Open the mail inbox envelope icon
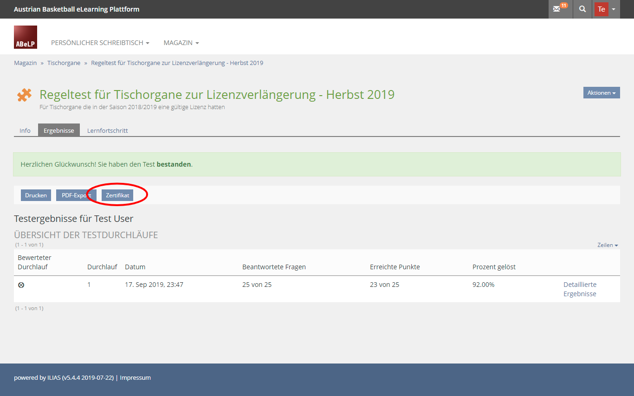This screenshot has width=634, height=396. 557,9
